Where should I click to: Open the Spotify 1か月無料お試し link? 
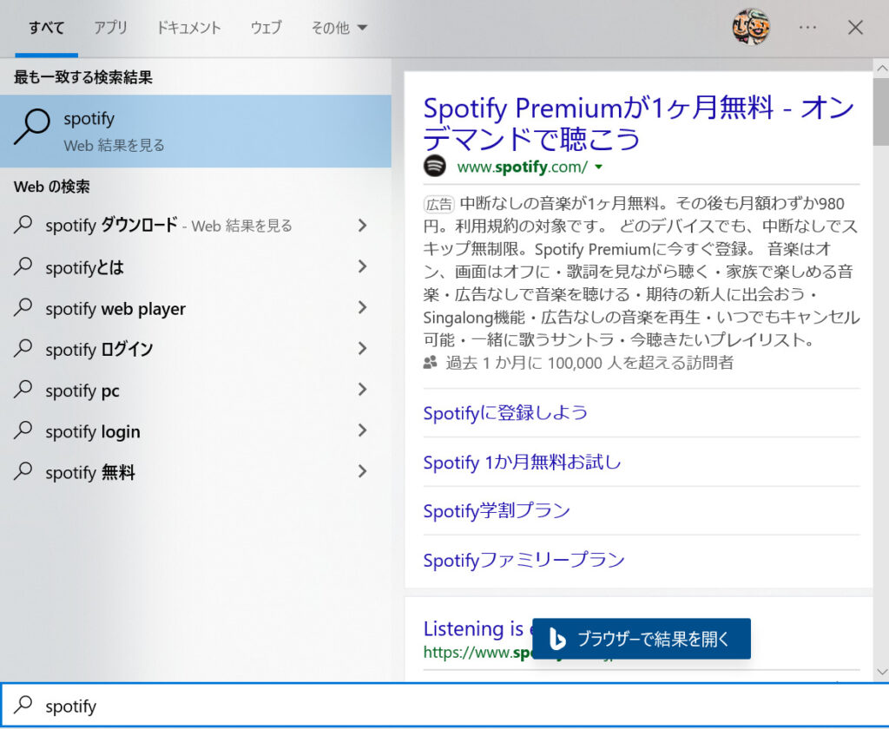pyautogui.click(x=522, y=462)
